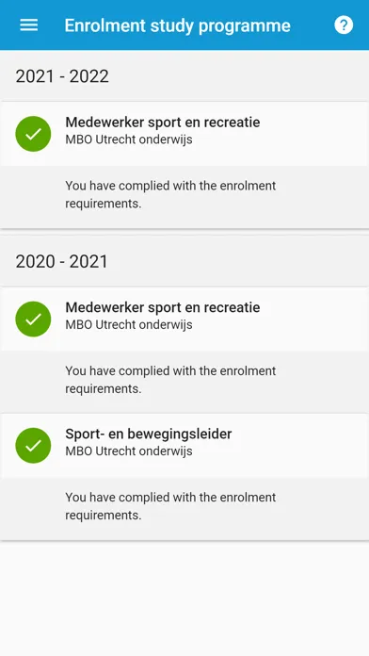Tap compliance message under Sport- en bewegingsleider
The width and height of the screenshot is (369, 656).
(170, 506)
